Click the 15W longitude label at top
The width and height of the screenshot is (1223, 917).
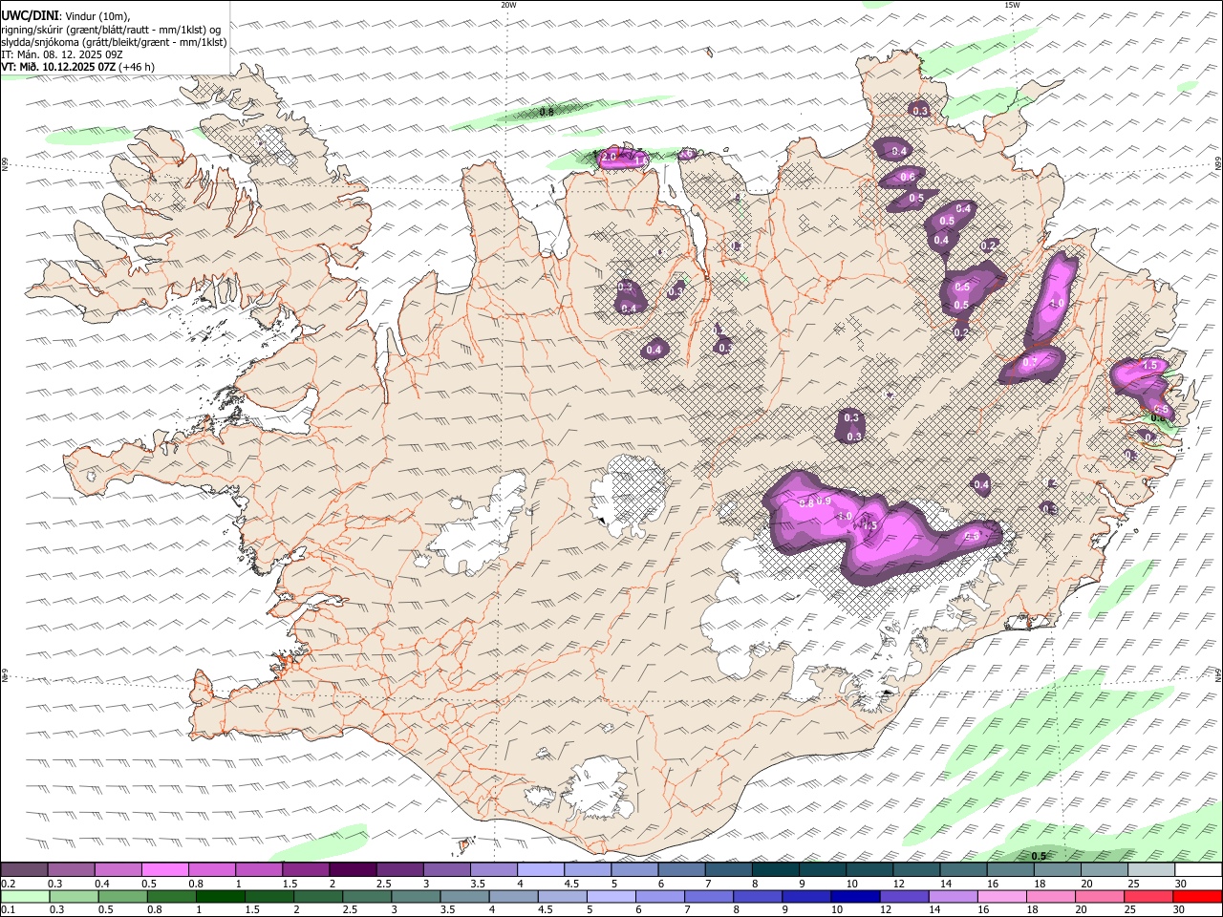coord(1011,5)
